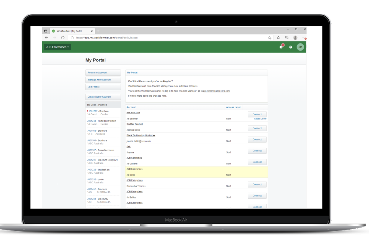Click the Jo Bellimor user name
The image size is (369, 249).
pos(132,119)
